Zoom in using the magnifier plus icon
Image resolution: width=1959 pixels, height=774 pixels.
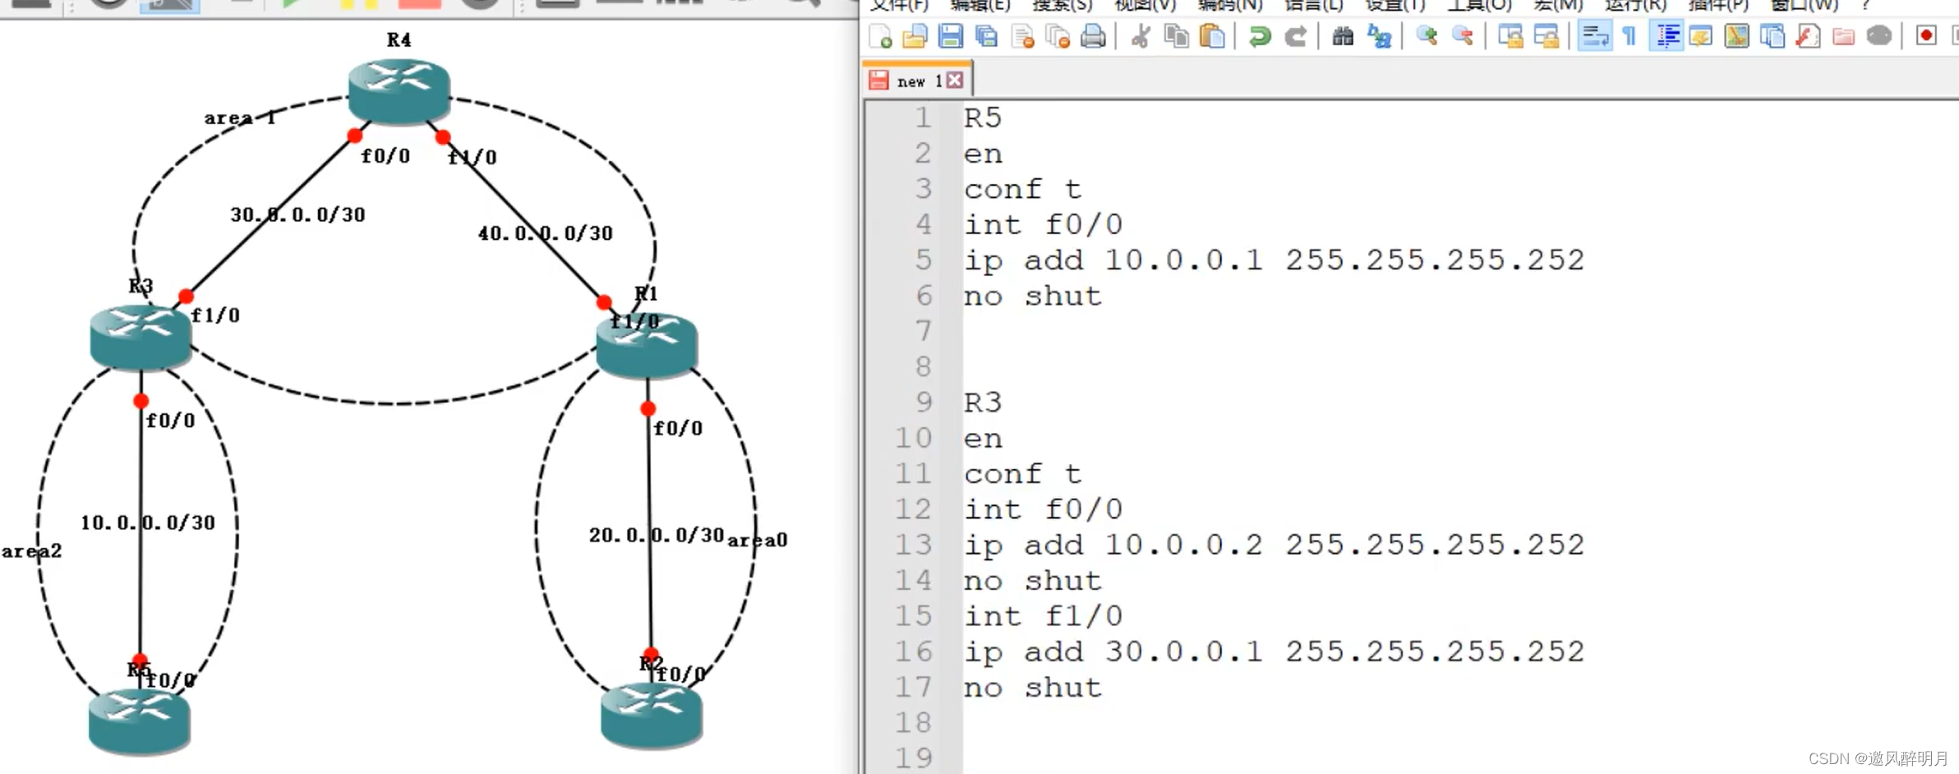click(1427, 36)
